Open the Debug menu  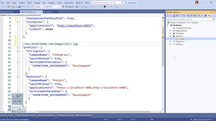(37, 3)
